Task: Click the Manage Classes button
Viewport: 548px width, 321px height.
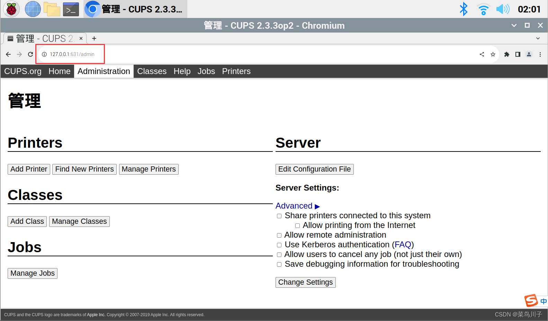Action: (x=79, y=221)
